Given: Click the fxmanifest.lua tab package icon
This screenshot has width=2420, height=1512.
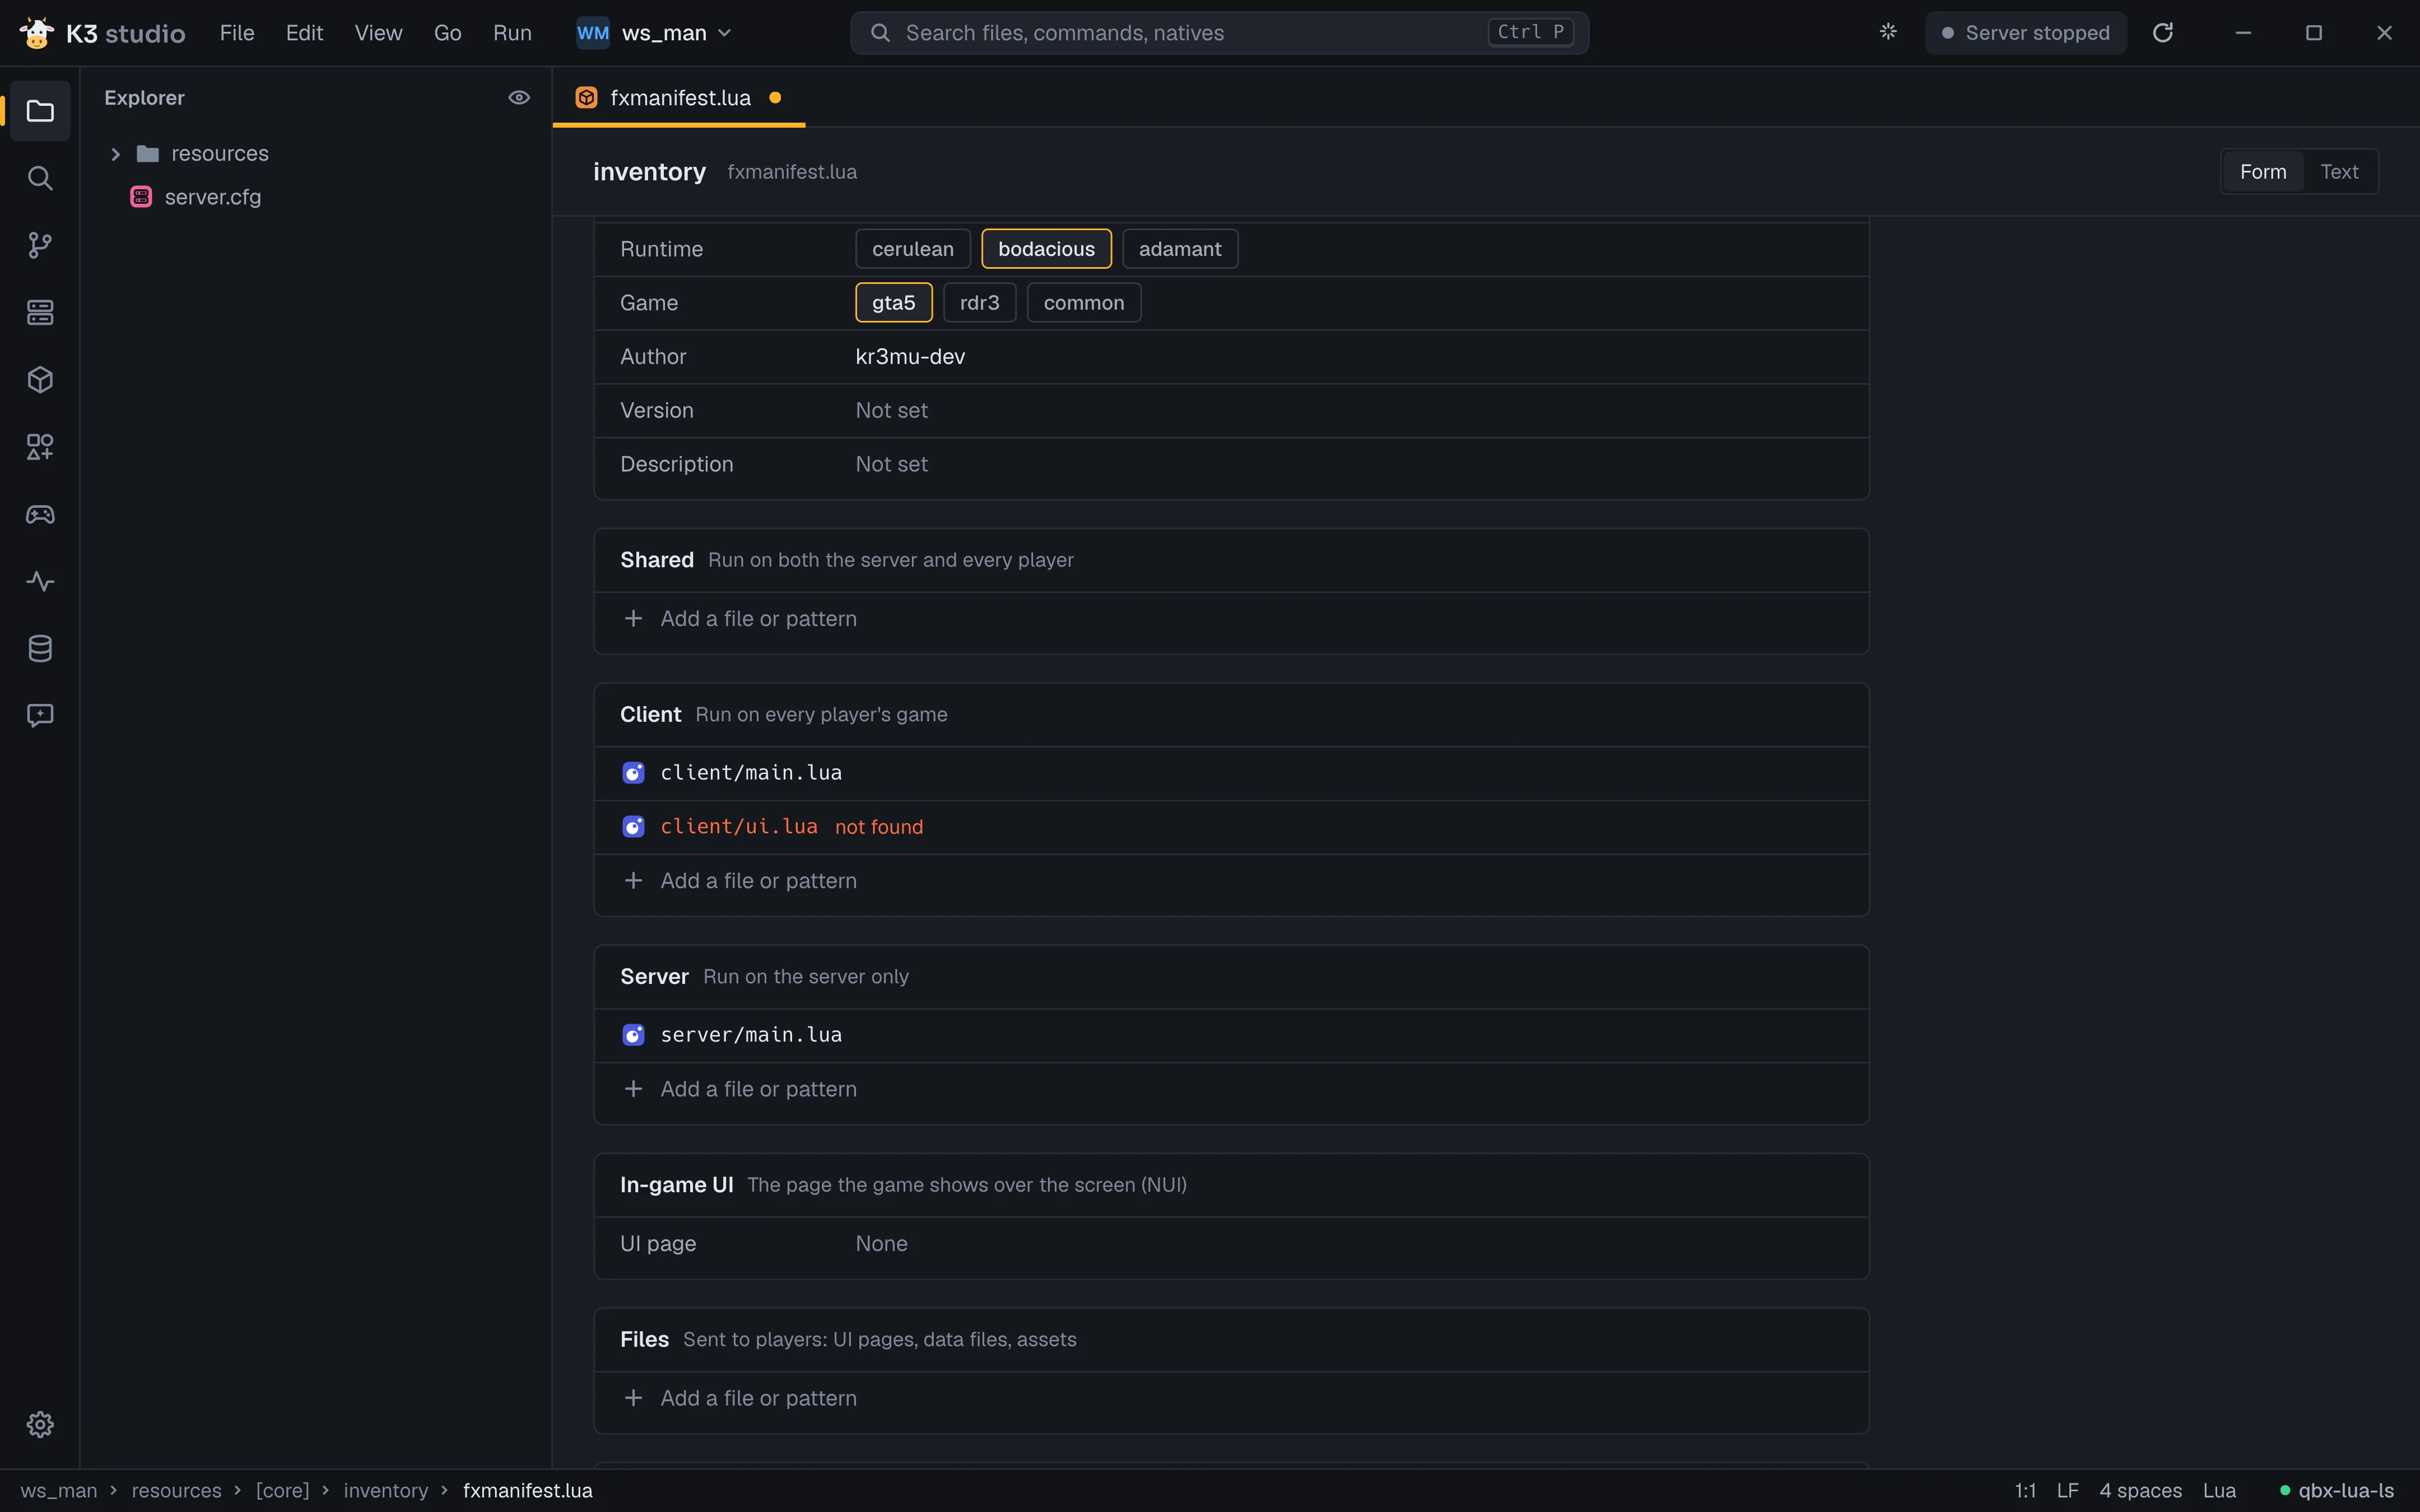Looking at the screenshot, I should click(587, 97).
